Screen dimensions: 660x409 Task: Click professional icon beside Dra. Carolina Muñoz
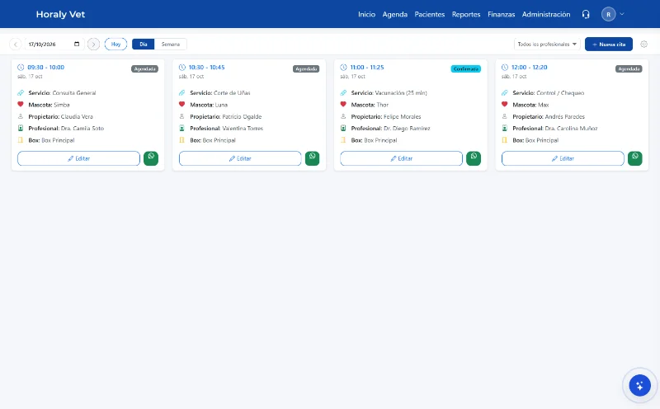pos(505,128)
